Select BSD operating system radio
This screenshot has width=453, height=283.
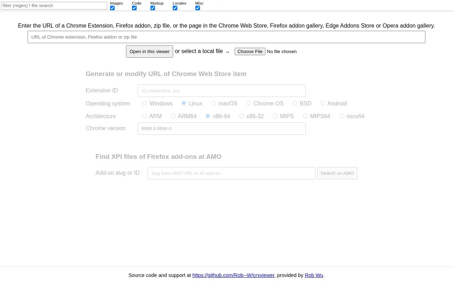click(295, 103)
